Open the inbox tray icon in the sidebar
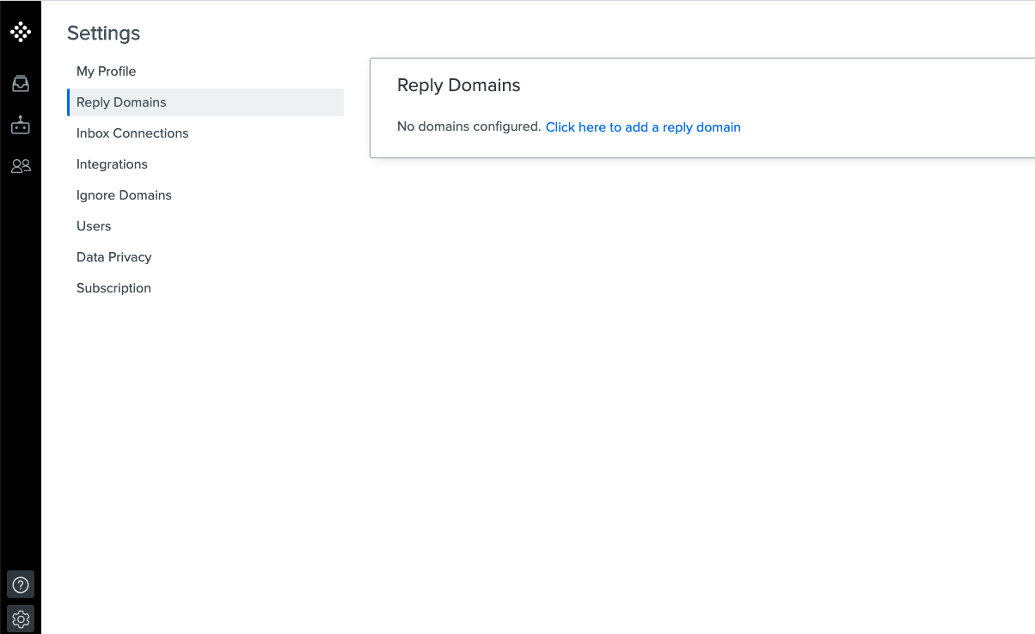Viewport: 1035px width, 634px height. click(x=21, y=83)
